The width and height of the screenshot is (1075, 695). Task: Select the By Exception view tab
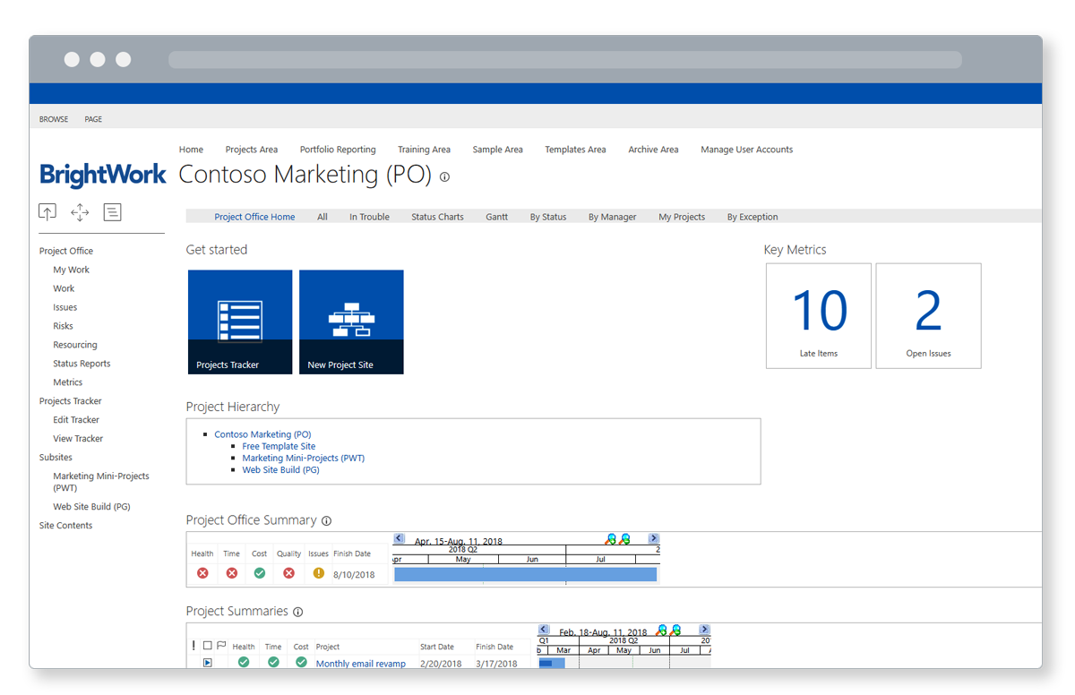point(752,217)
